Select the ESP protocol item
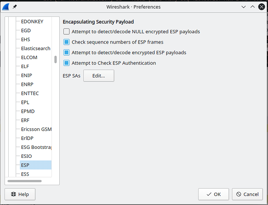Screen dimensions: 268x205 click(25, 165)
